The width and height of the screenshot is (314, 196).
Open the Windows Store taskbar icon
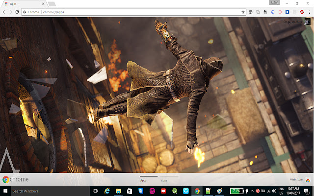(x=130, y=191)
